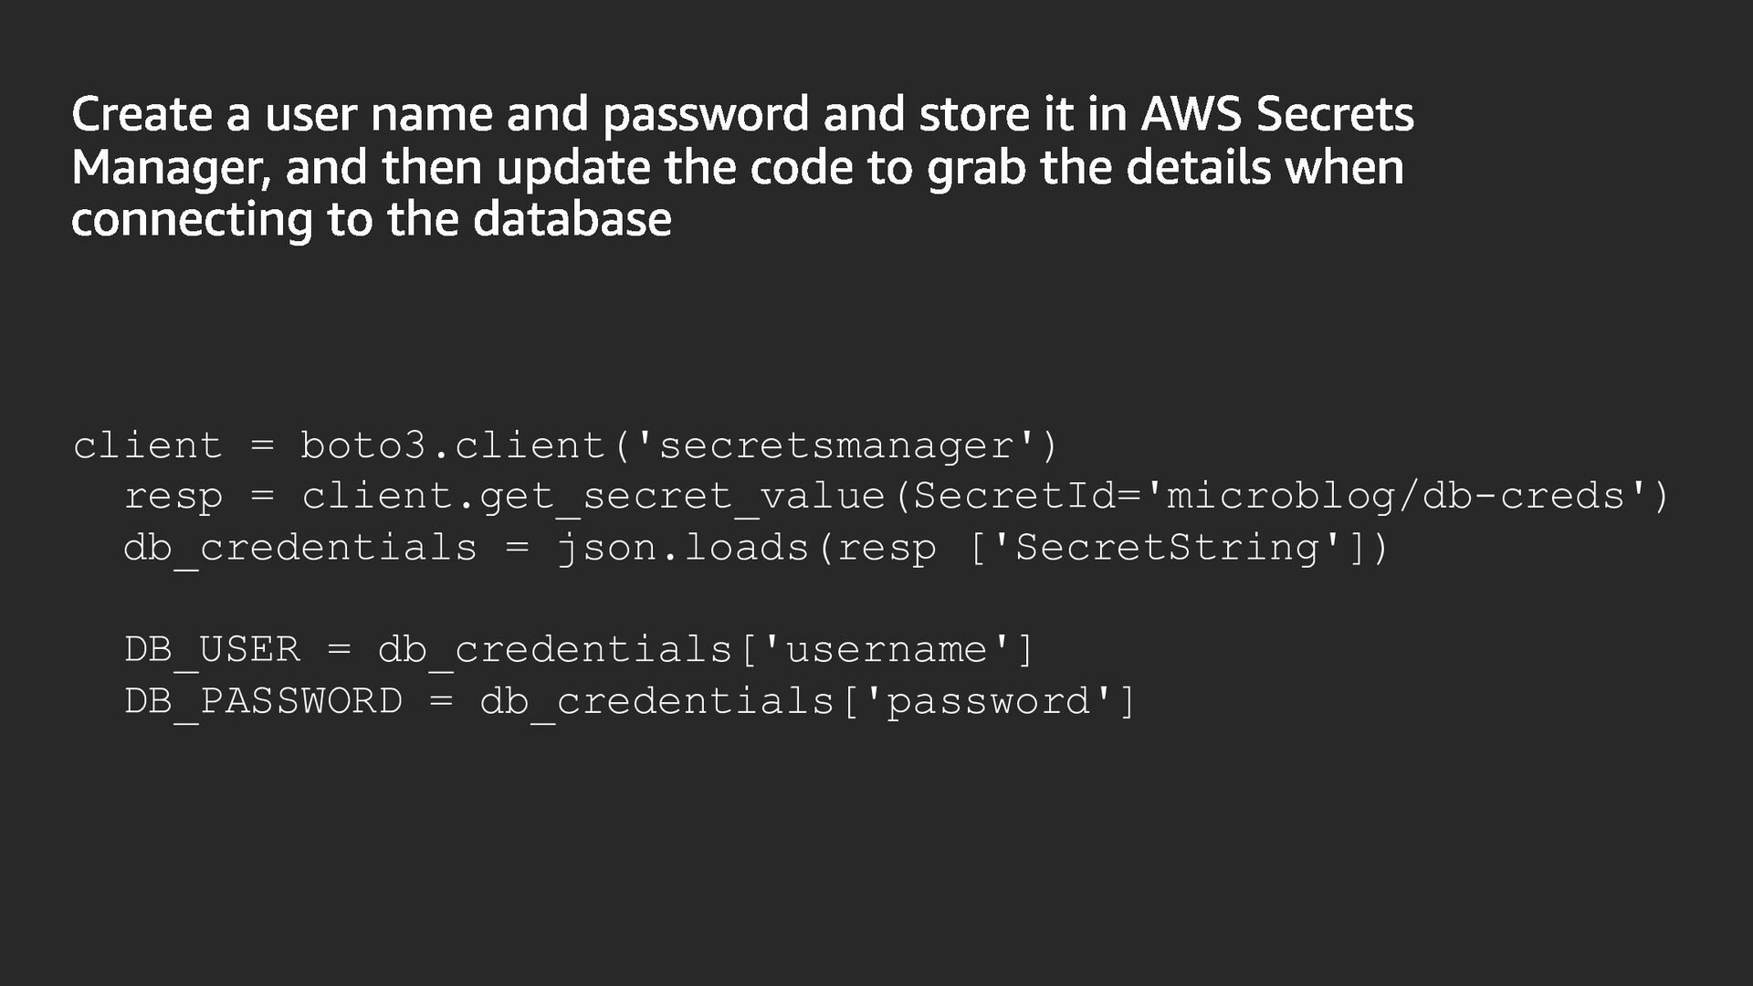Image resolution: width=1753 pixels, height=986 pixels.
Task: Click the 'secretsmanager' string literal
Action: click(x=835, y=446)
